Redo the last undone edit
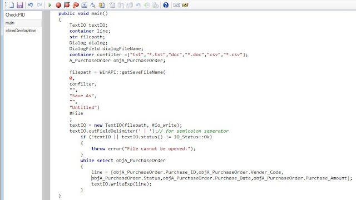The height and width of the screenshot is (200, 356). pyautogui.click(x=39, y=5)
